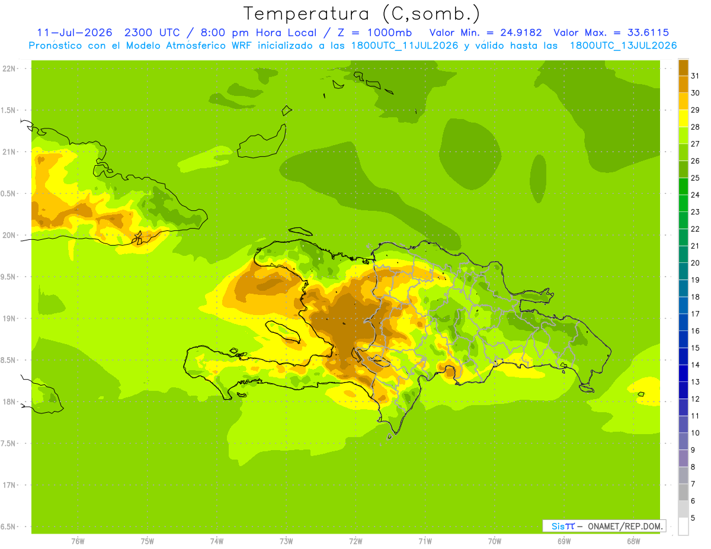
Task: Click teal legend swatch between 19 and 20
Action: [683, 271]
